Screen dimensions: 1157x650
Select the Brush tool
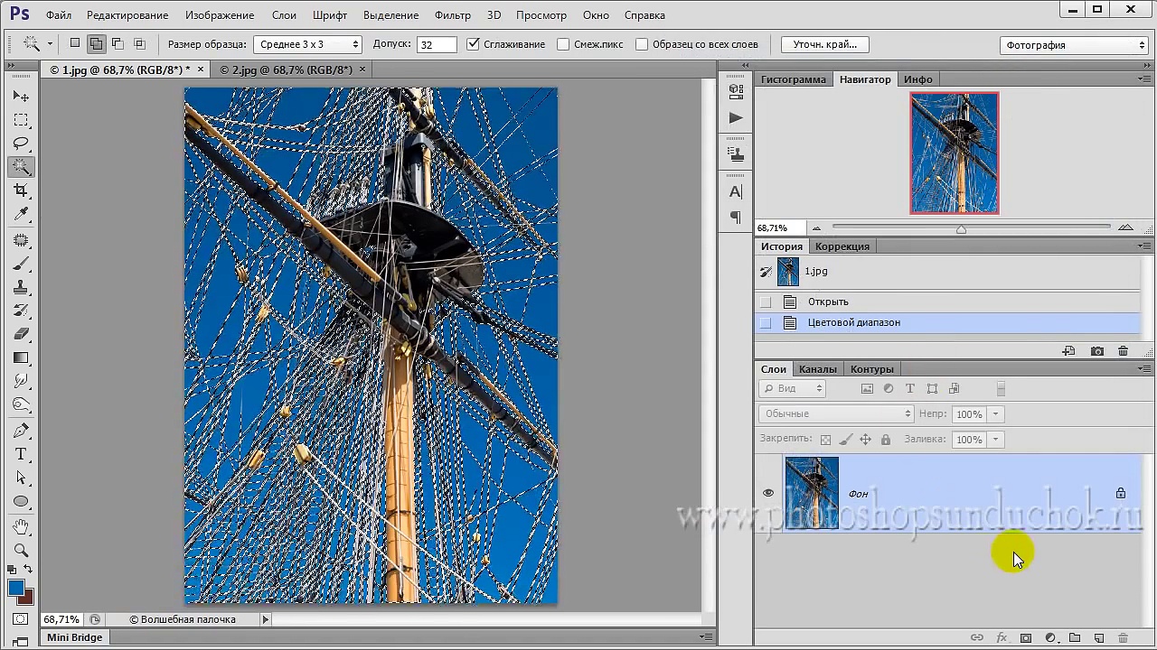21,265
